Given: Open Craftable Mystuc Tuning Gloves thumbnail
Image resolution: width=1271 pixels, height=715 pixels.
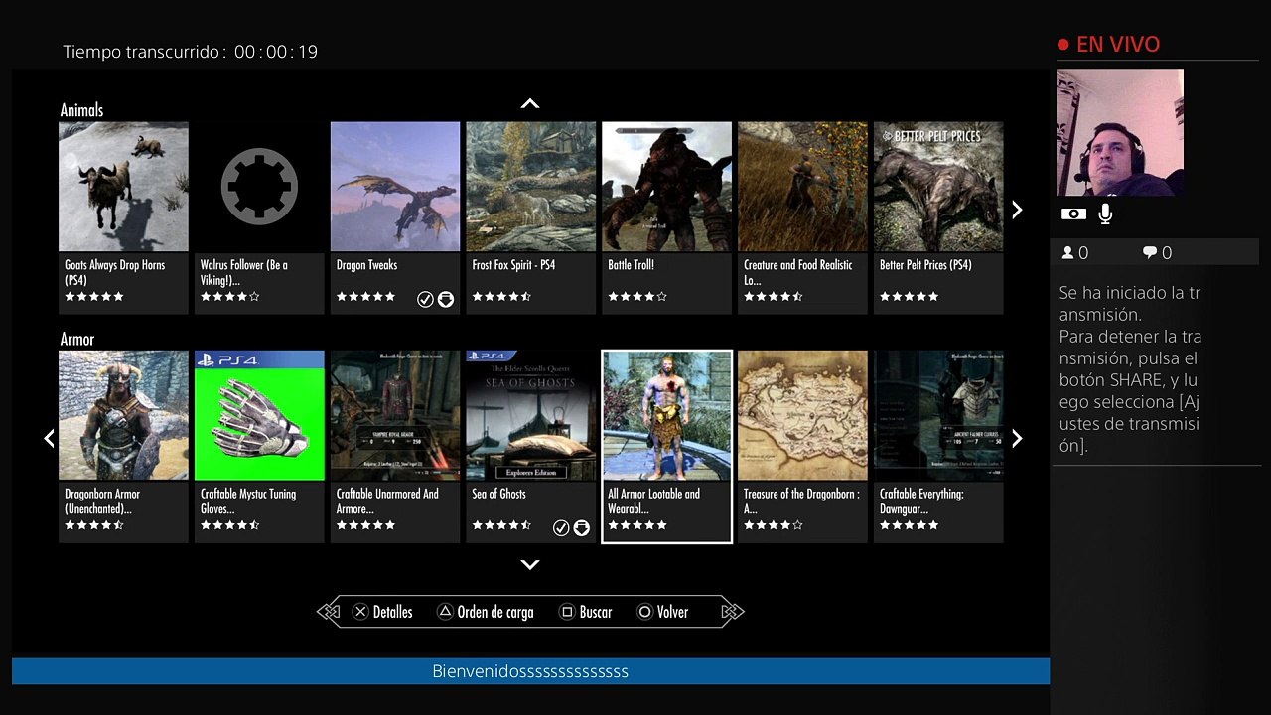Looking at the screenshot, I should (259, 415).
